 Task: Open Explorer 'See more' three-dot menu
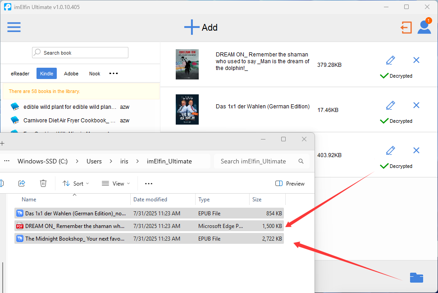pos(149,184)
